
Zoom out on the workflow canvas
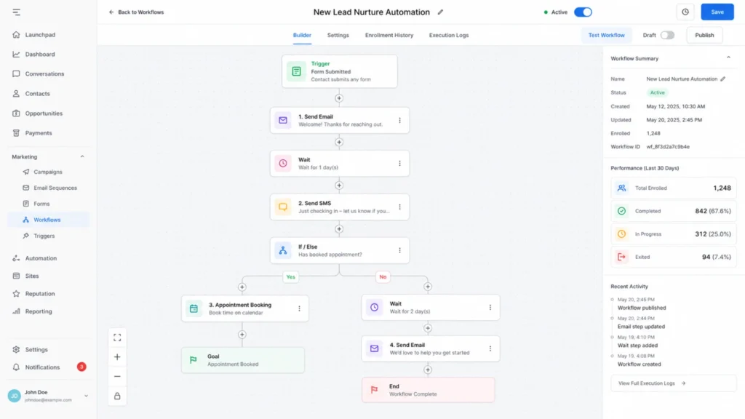tap(117, 376)
